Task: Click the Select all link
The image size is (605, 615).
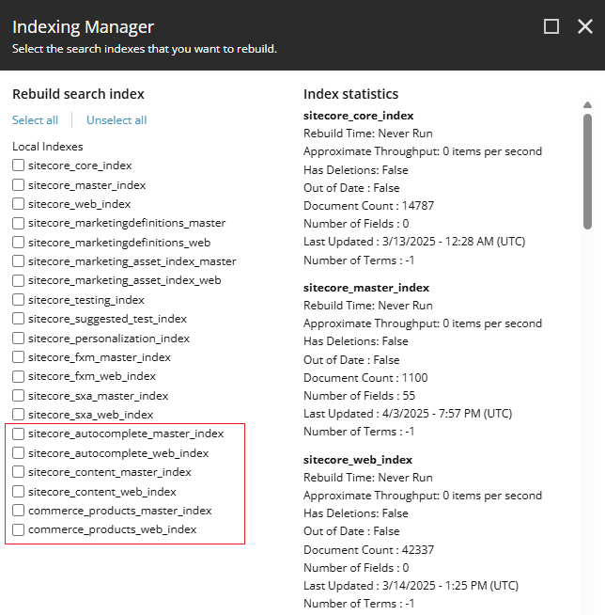Action: click(35, 120)
